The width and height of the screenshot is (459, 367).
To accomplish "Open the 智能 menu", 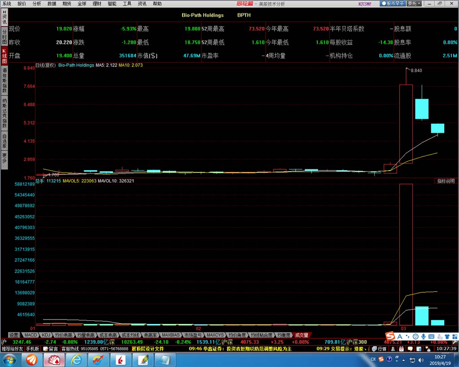I will point(112,4).
